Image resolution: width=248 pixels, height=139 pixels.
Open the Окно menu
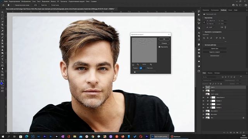coord(88,2)
